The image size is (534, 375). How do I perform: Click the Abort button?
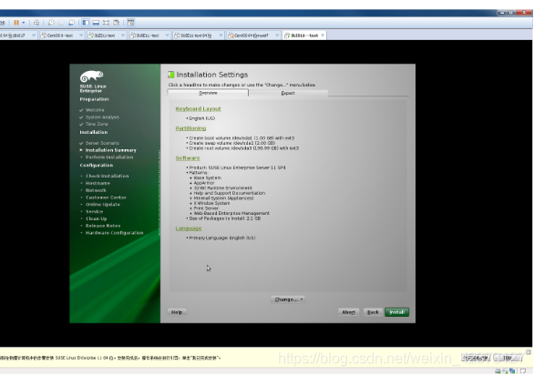pos(349,312)
